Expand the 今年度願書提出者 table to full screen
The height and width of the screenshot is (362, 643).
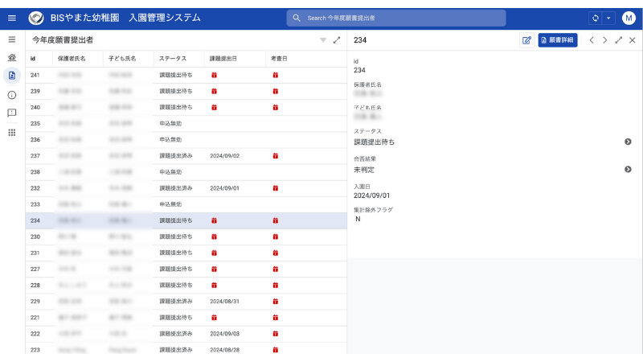click(337, 40)
